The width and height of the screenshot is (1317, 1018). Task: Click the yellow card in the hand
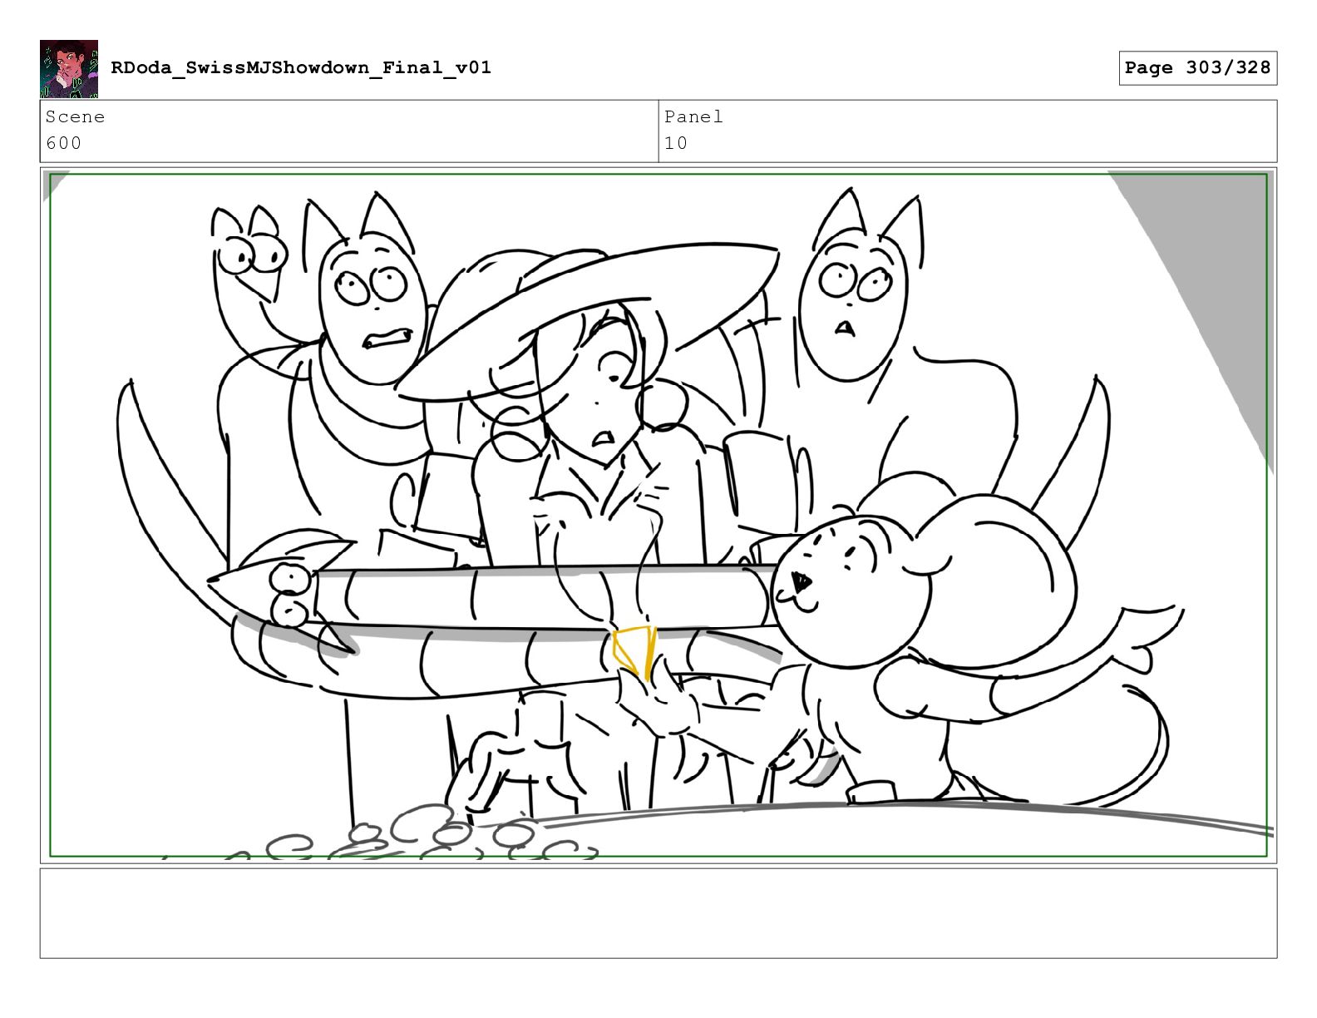[x=635, y=652]
